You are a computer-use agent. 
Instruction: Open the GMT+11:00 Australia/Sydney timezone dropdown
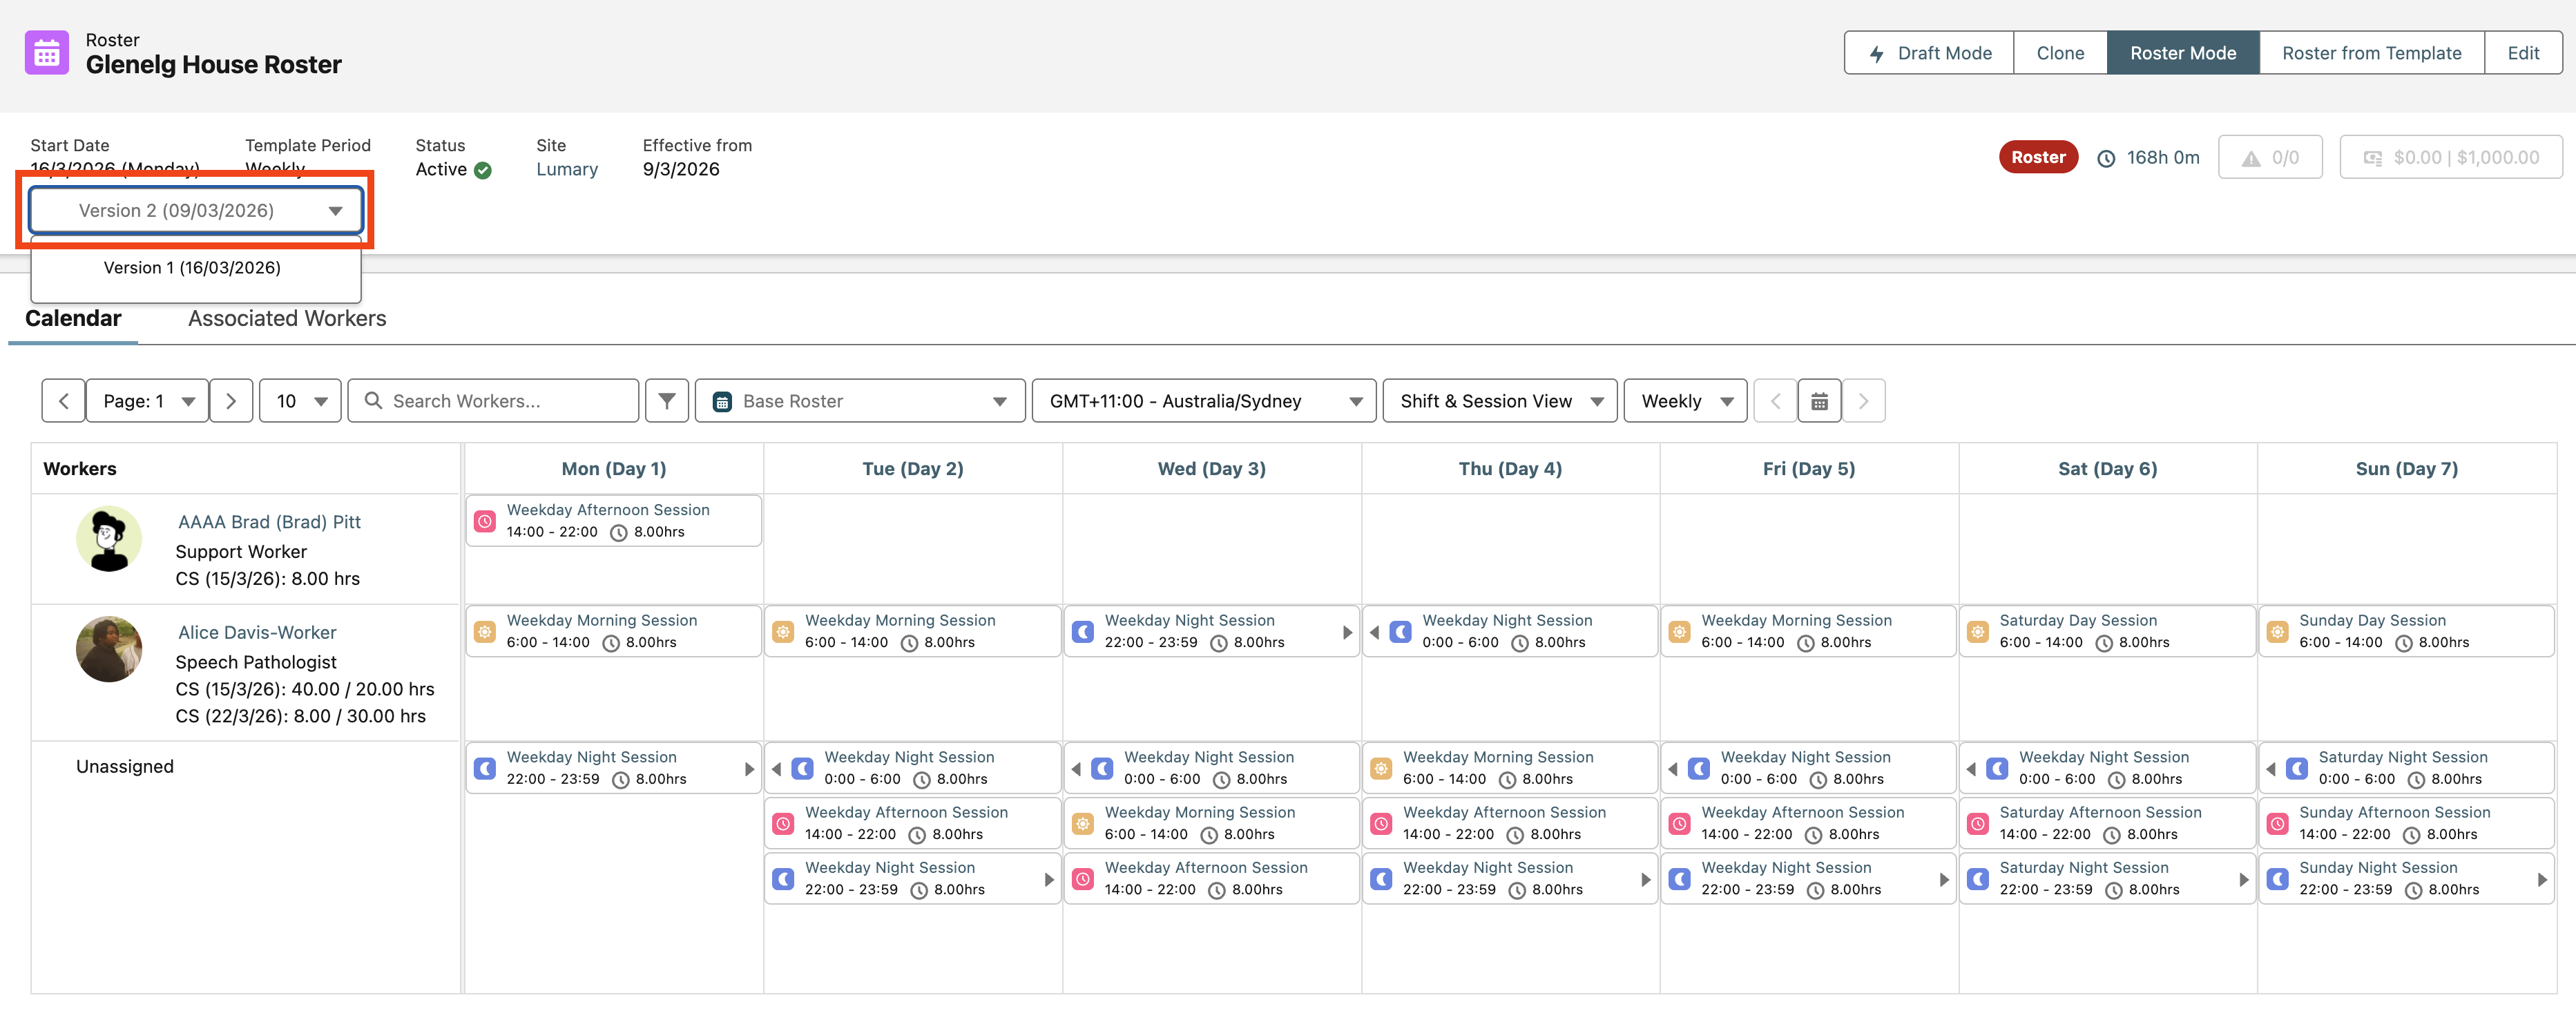pyautogui.click(x=1203, y=401)
